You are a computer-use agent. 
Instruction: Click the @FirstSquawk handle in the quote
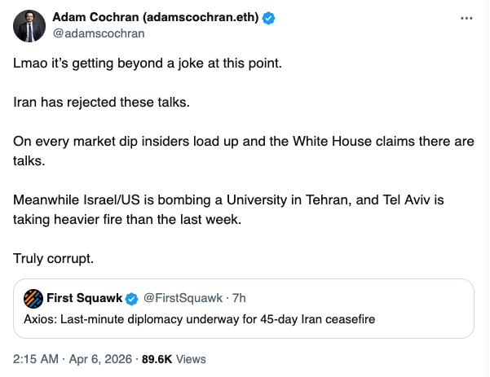[179, 298]
